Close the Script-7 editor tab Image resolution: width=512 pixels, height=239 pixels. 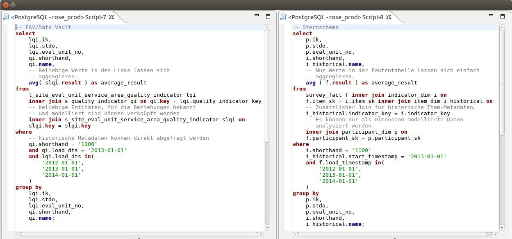click(111, 17)
